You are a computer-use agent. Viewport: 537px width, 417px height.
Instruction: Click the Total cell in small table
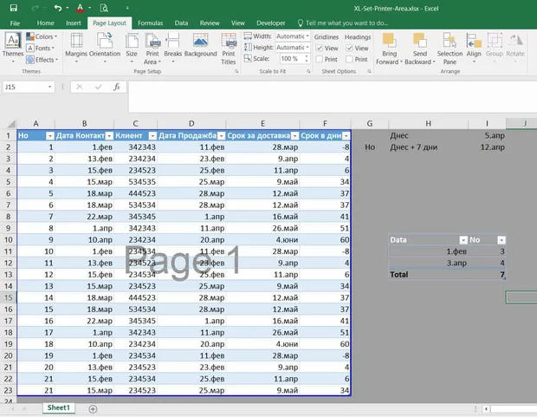(x=428, y=274)
